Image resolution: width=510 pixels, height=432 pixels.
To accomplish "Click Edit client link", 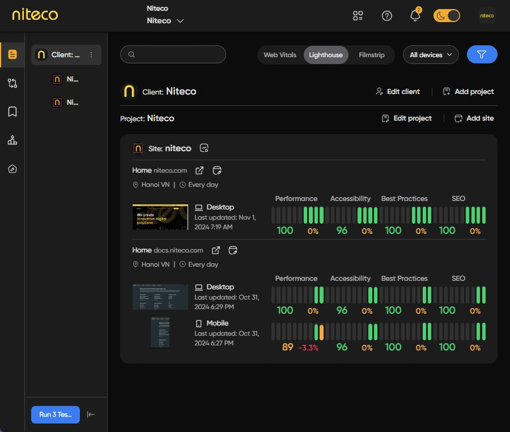I will click(x=397, y=92).
